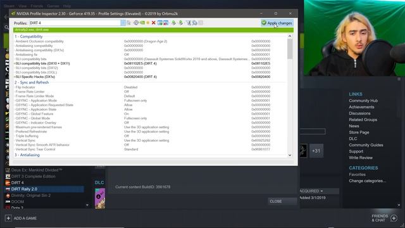Open the Friends menu in Steam window
The height and width of the screenshot is (228, 405).
[x=37, y=6]
